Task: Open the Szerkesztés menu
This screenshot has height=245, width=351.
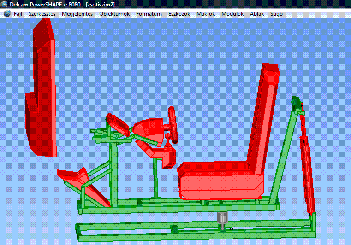Action: point(42,14)
